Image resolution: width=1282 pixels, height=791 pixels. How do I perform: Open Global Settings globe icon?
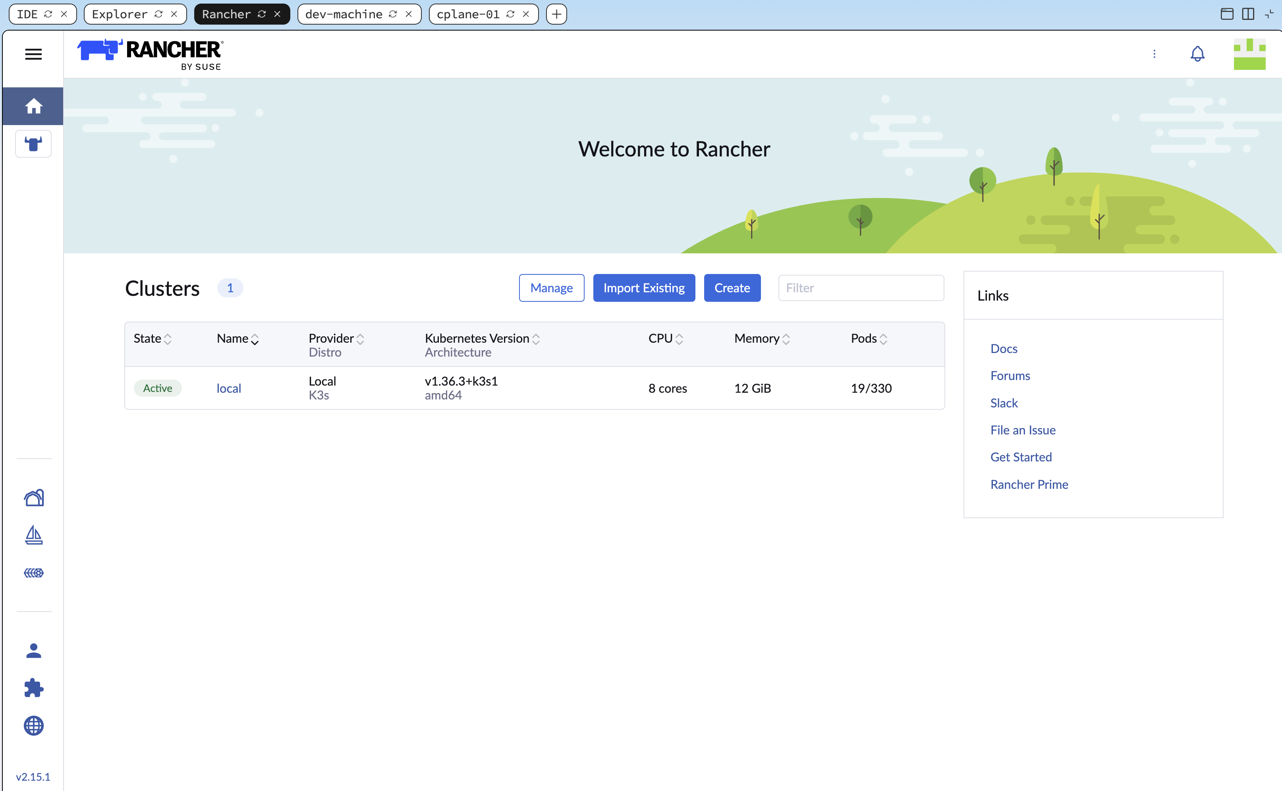[33, 725]
